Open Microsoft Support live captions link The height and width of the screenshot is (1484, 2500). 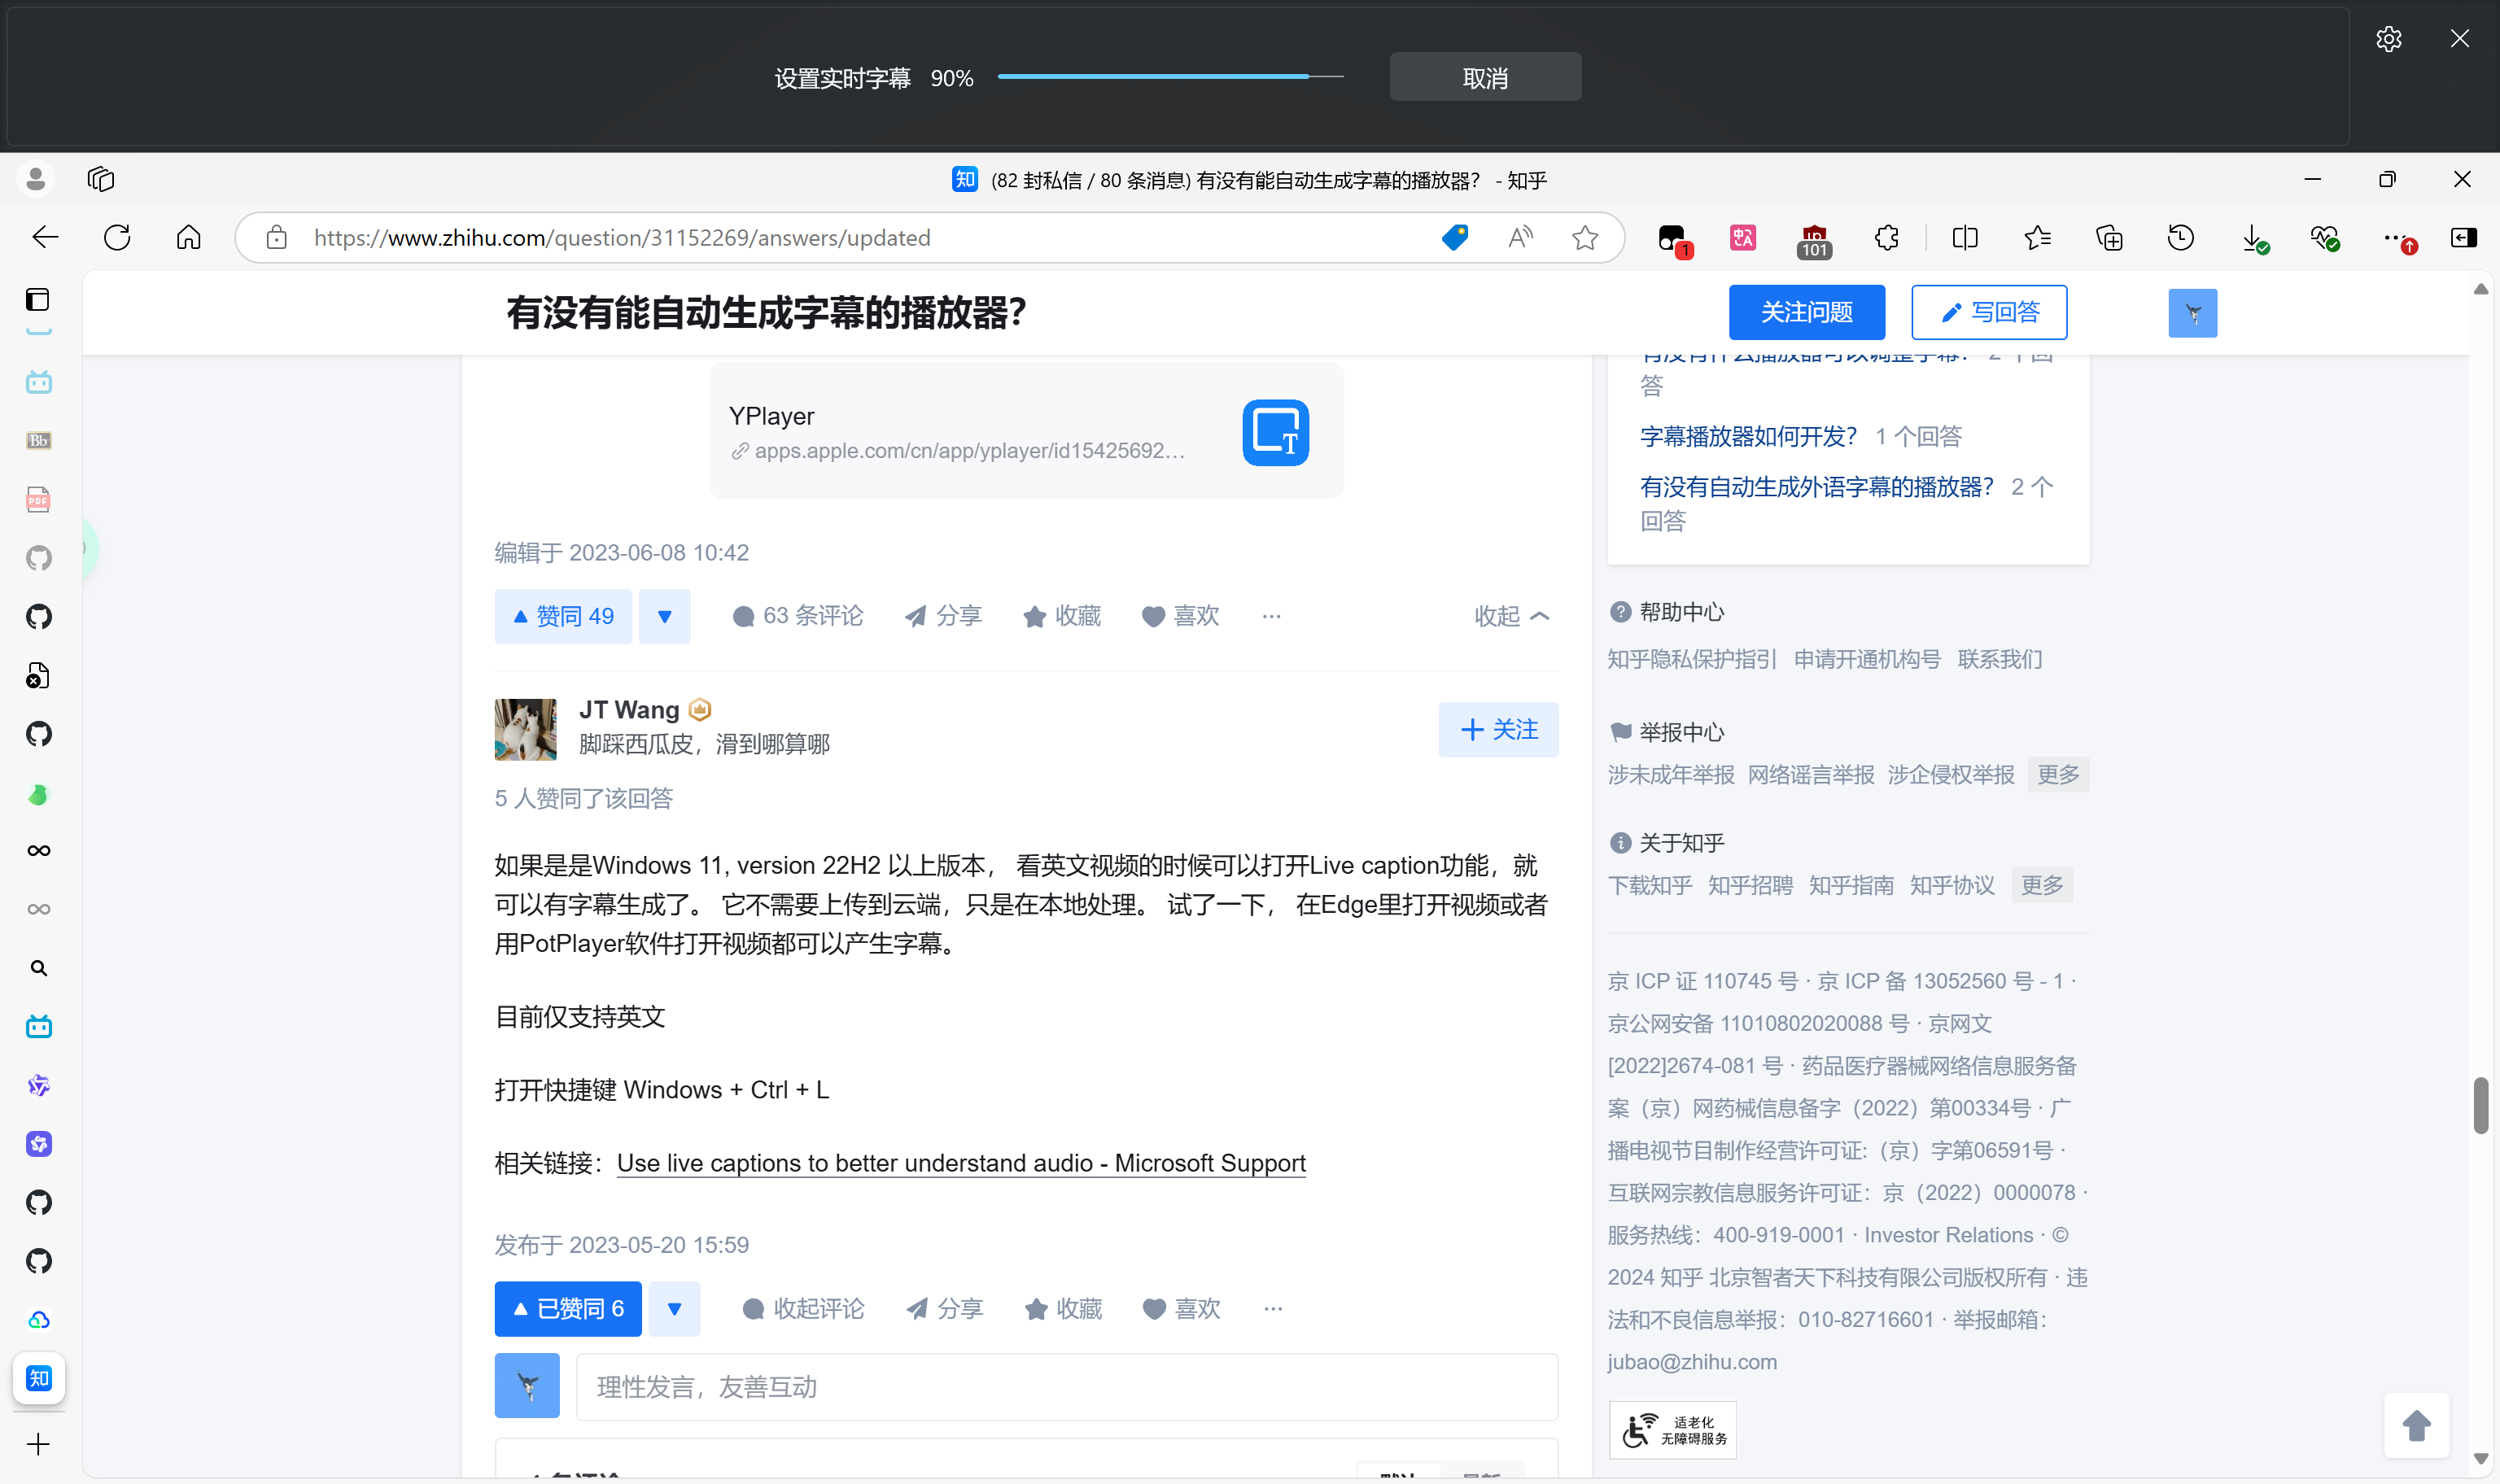pyautogui.click(x=960, y=1163)
